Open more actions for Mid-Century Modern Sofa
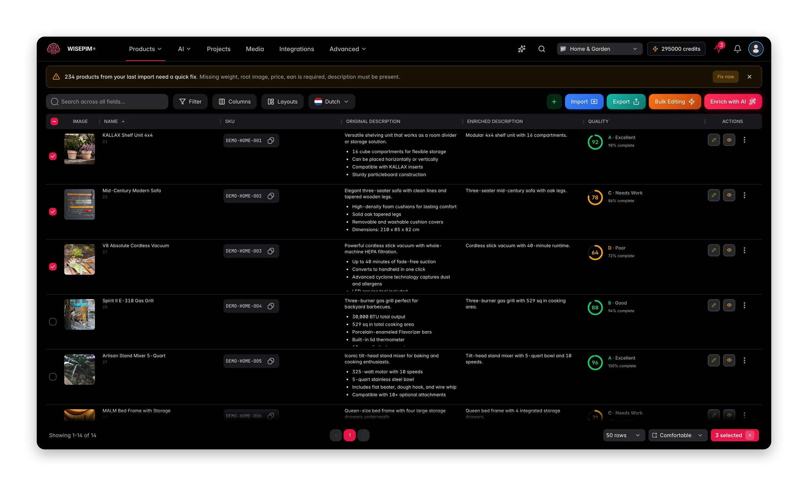The height and width of the screenshot is (486, 808). [x=744, y=195]
